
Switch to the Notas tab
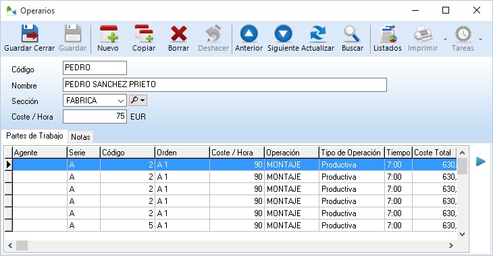coord(80,137)
